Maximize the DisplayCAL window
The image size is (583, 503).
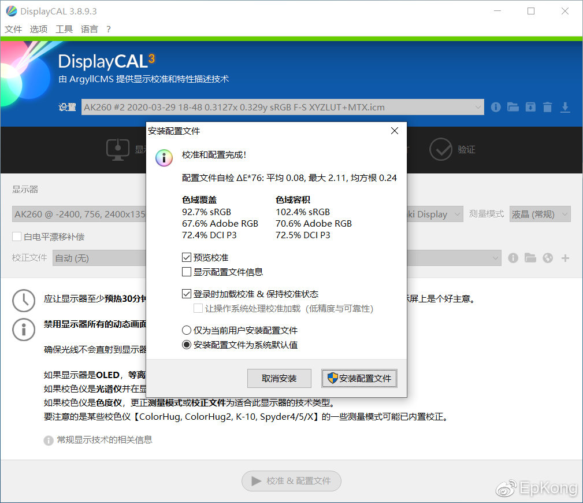(531, 11)
